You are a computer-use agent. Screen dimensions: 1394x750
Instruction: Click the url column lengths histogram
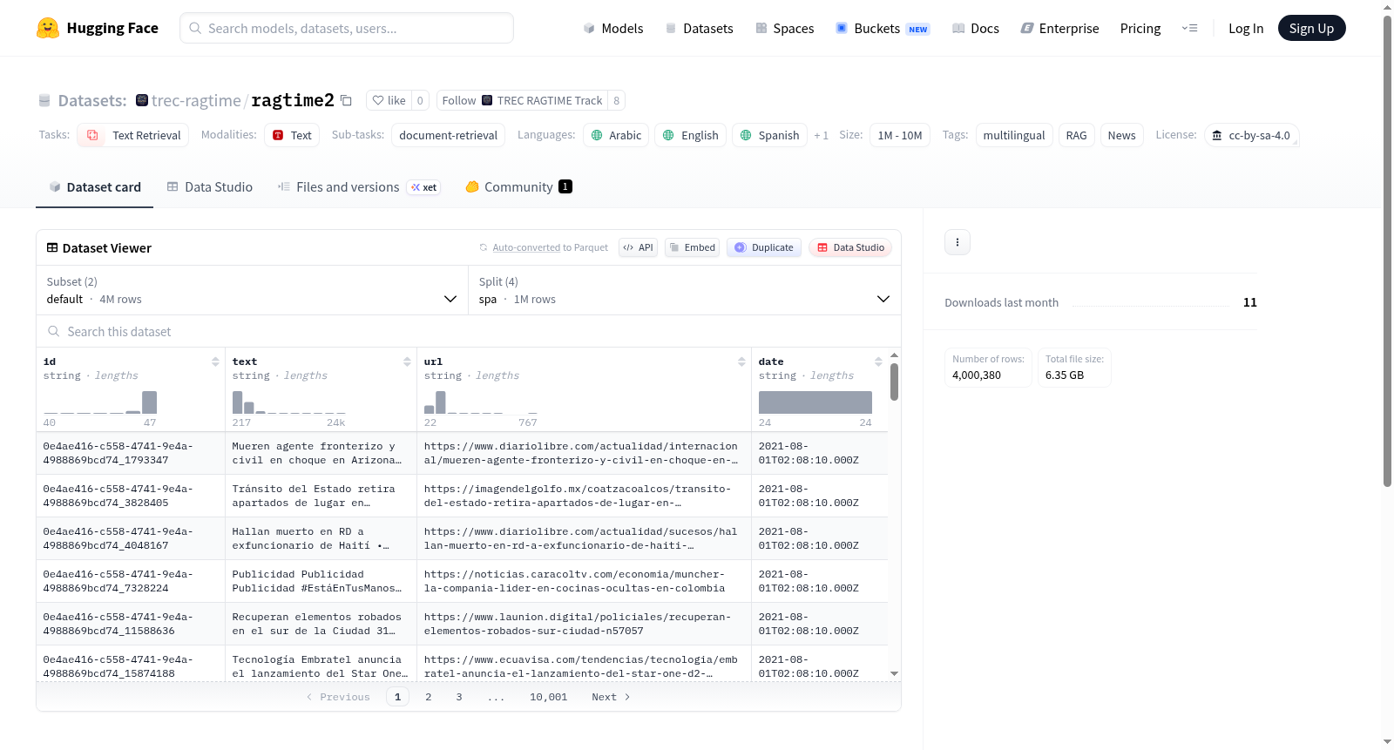click(x=481, y=402)
